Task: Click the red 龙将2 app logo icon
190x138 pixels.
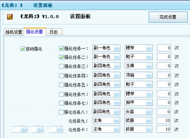Action: pyautogui.click(x=10, y=17)
